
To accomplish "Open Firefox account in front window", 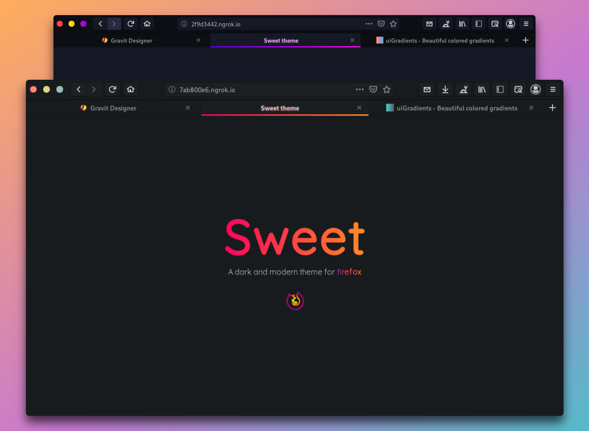I will (x=536, y=89).
